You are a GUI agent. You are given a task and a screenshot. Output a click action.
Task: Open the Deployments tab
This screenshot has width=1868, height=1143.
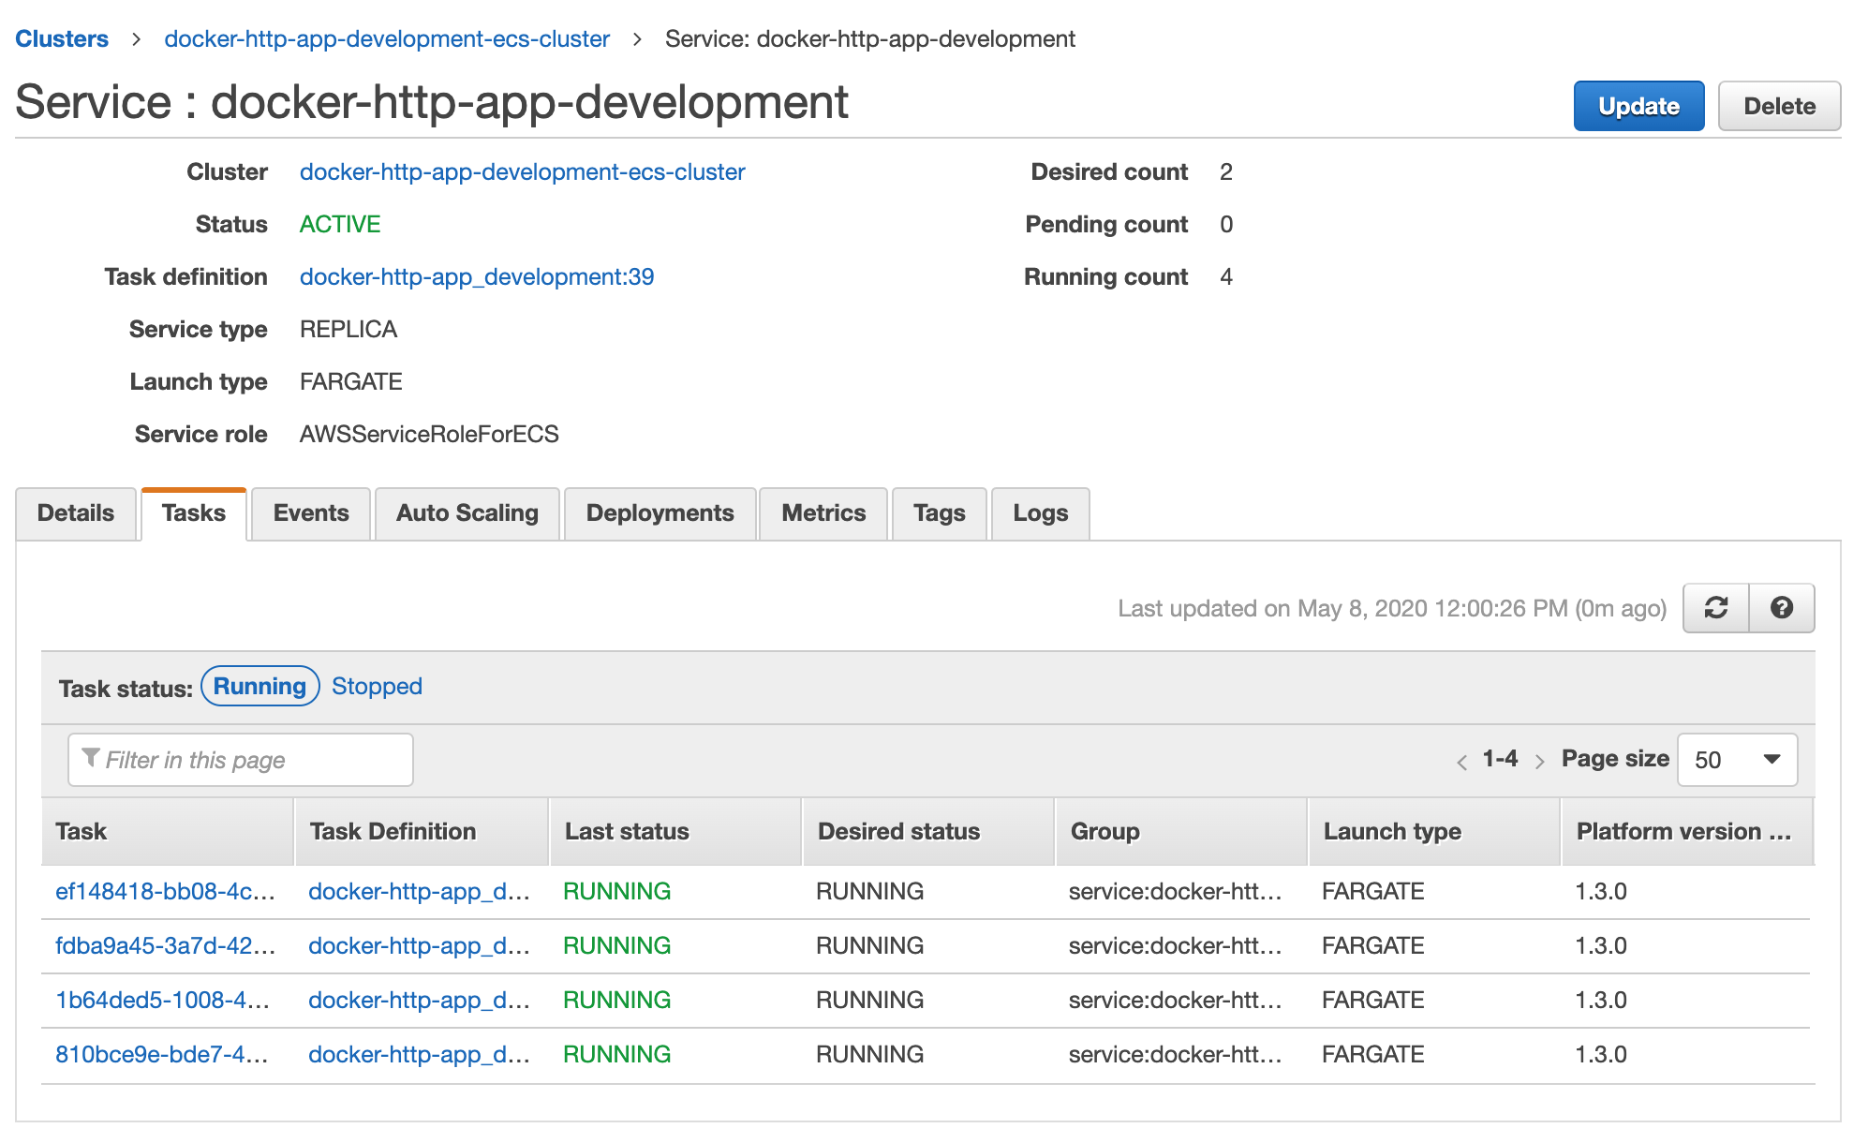pyautogui.click(x=660, y=513)
